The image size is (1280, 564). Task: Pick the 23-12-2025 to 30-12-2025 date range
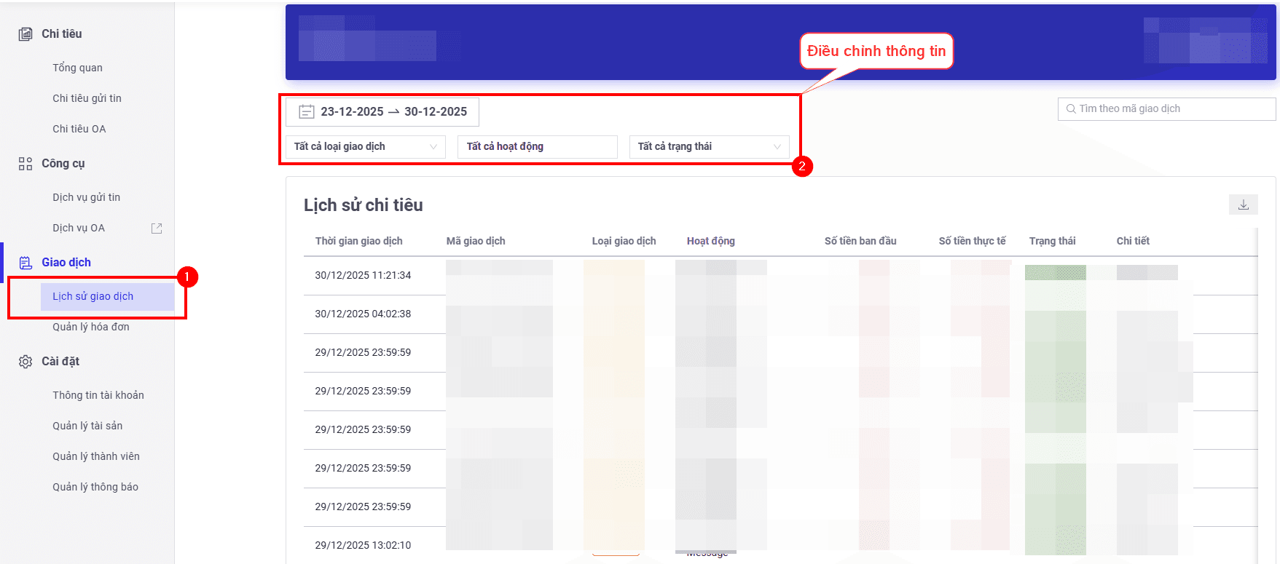click(393, 112)
